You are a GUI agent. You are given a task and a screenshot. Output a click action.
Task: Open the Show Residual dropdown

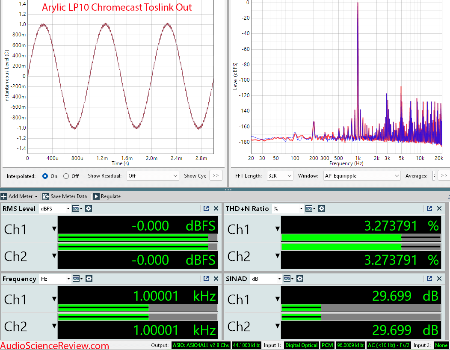(153, 176)
